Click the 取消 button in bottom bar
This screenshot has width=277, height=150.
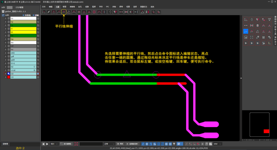pos(120,144)
